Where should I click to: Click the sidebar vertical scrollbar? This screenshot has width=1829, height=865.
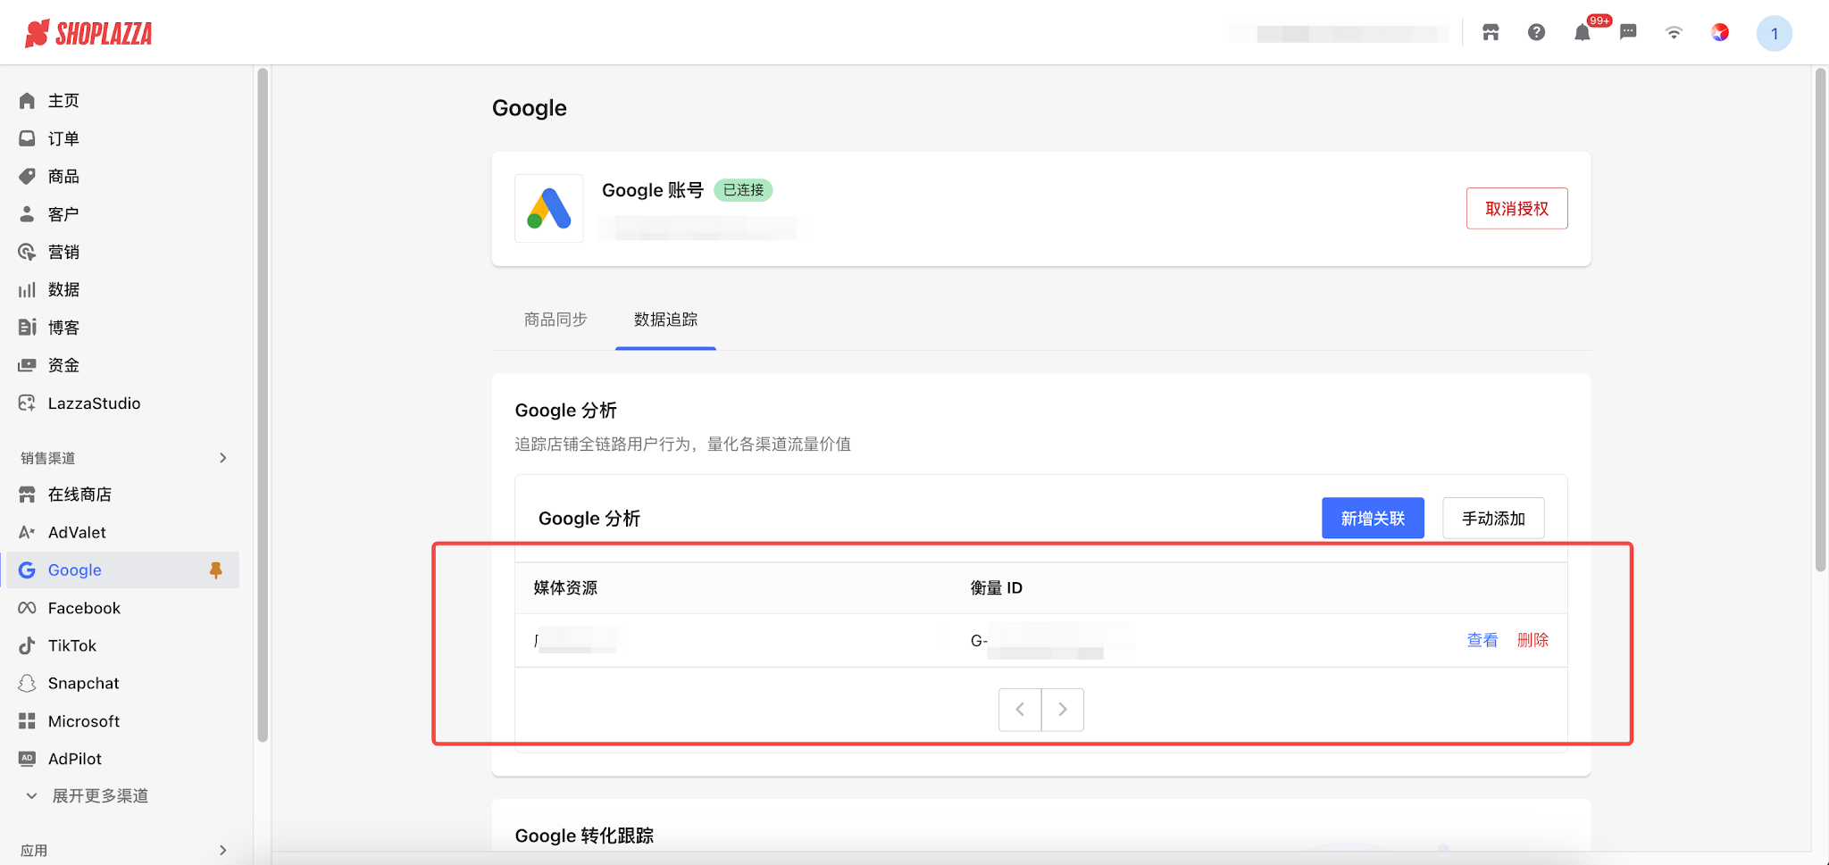coord(263,405)
